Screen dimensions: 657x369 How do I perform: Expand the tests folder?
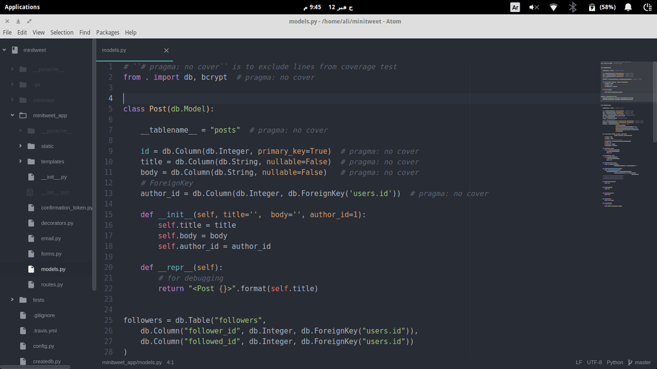(13, 300)
